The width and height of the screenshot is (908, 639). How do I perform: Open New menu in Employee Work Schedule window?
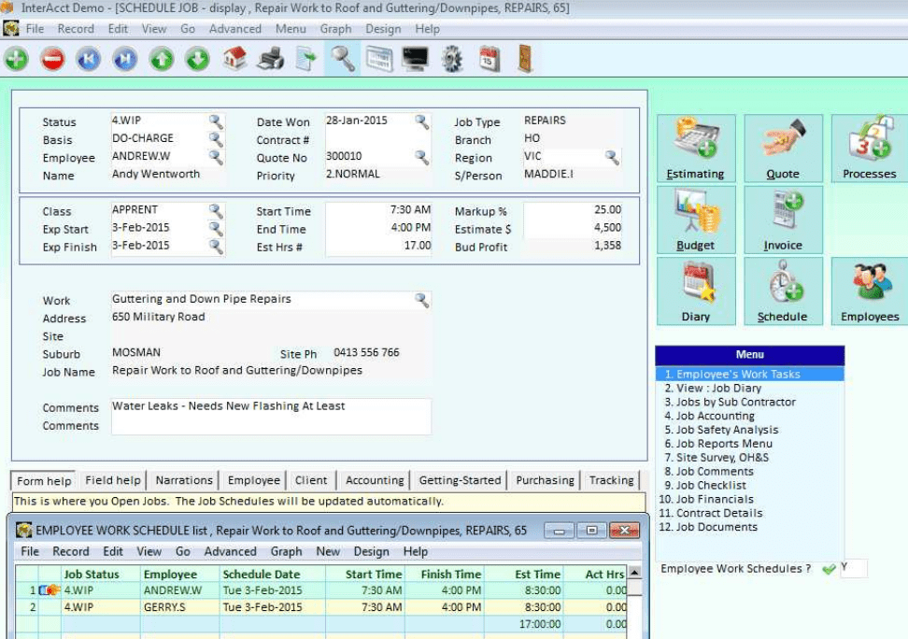click(328, 551)
